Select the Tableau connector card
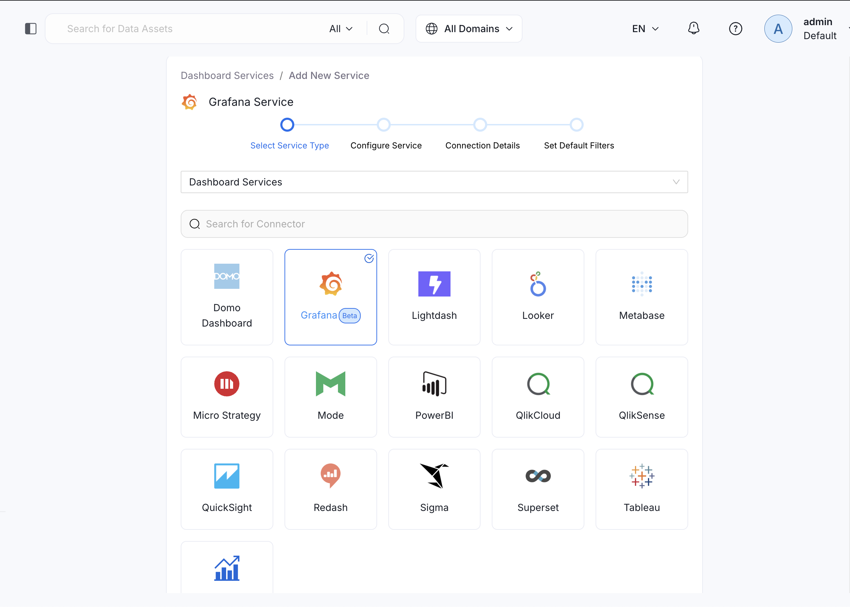 pyautogui.click(x=641, y=489)
